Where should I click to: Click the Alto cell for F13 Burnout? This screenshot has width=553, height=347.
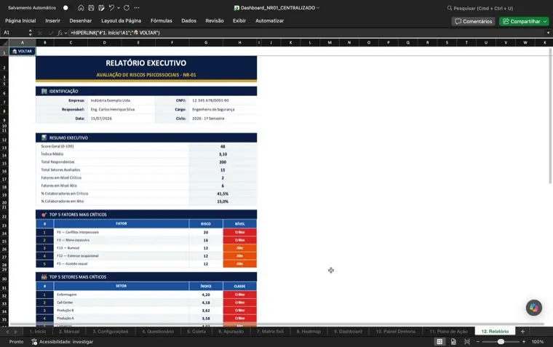240,248
